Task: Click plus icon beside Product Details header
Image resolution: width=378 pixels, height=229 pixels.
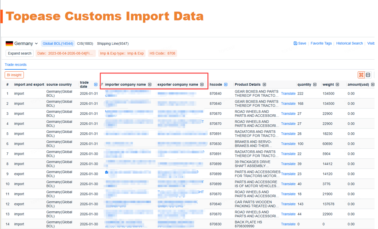Action: click(264, 85)
